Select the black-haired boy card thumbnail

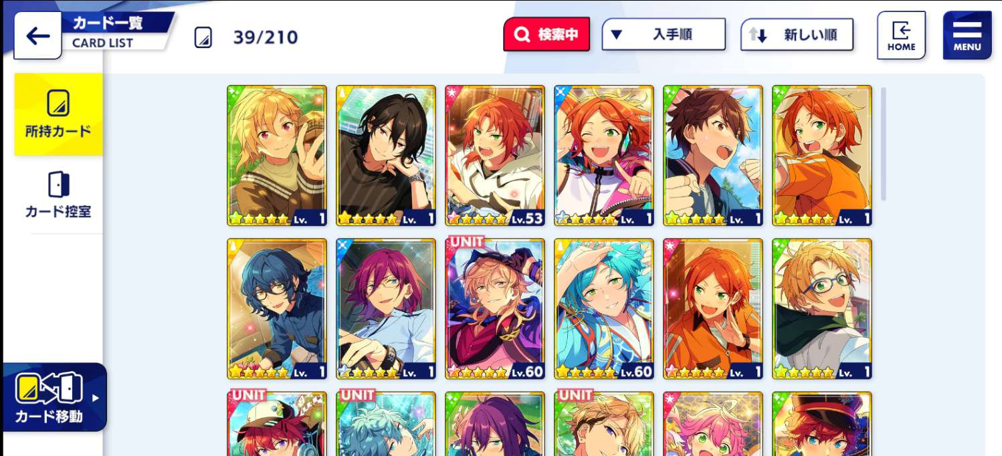click(x=386, y=156)
